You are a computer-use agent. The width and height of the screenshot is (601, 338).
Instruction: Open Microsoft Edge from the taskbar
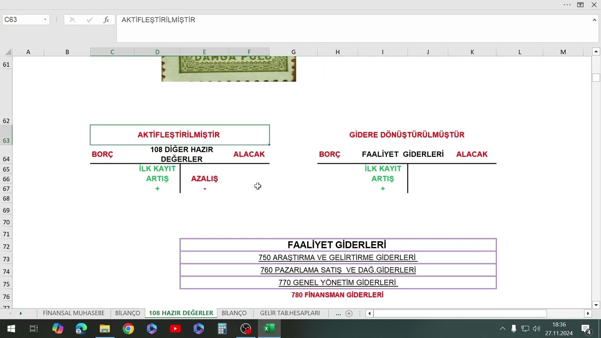(x=81, y=329)
